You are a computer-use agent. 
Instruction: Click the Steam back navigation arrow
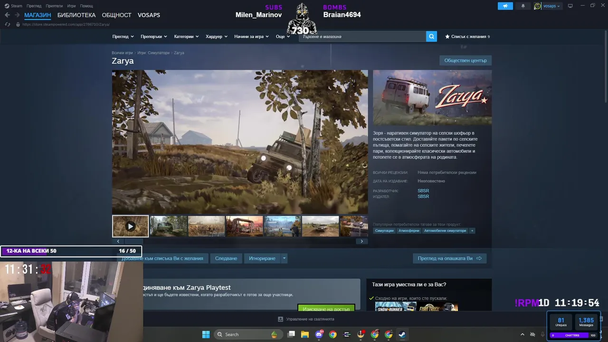[x=7, y=15]
